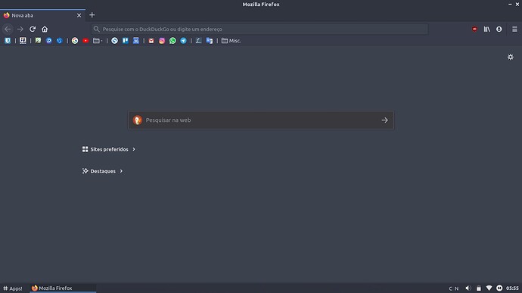This screenshot has height=293, width=522.
Task: Open the Bitwarden shield bookmark
Action: pos(8,41)
